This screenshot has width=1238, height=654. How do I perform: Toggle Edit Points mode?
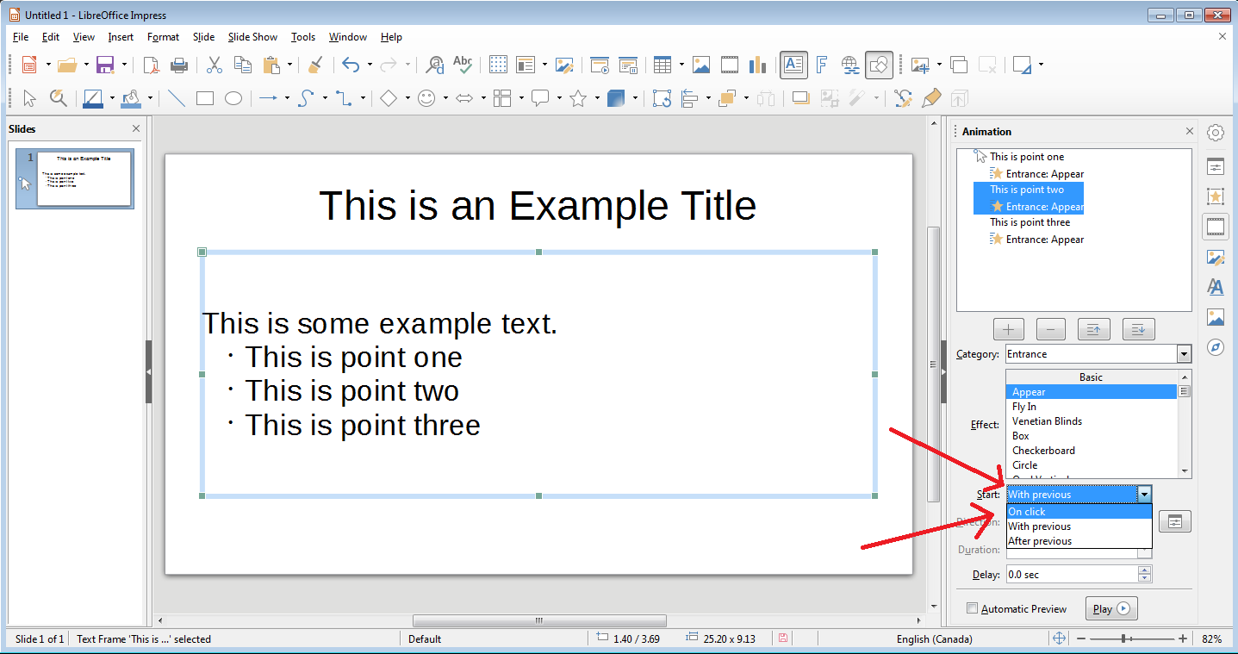coord(903,98)
